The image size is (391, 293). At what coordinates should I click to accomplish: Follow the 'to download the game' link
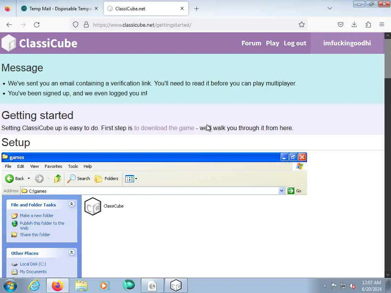click(164, 128)
